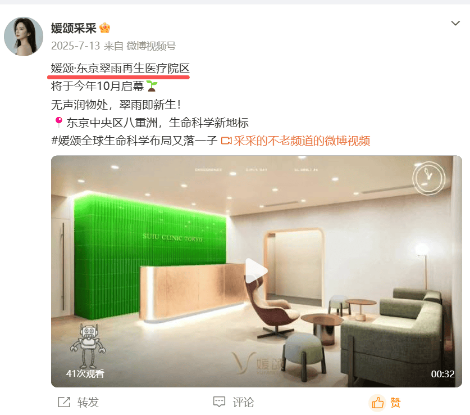Screen dimensions: 470x415
Task: Open 采采的不老频道的微博视频 link
Action: coord(302,141)
